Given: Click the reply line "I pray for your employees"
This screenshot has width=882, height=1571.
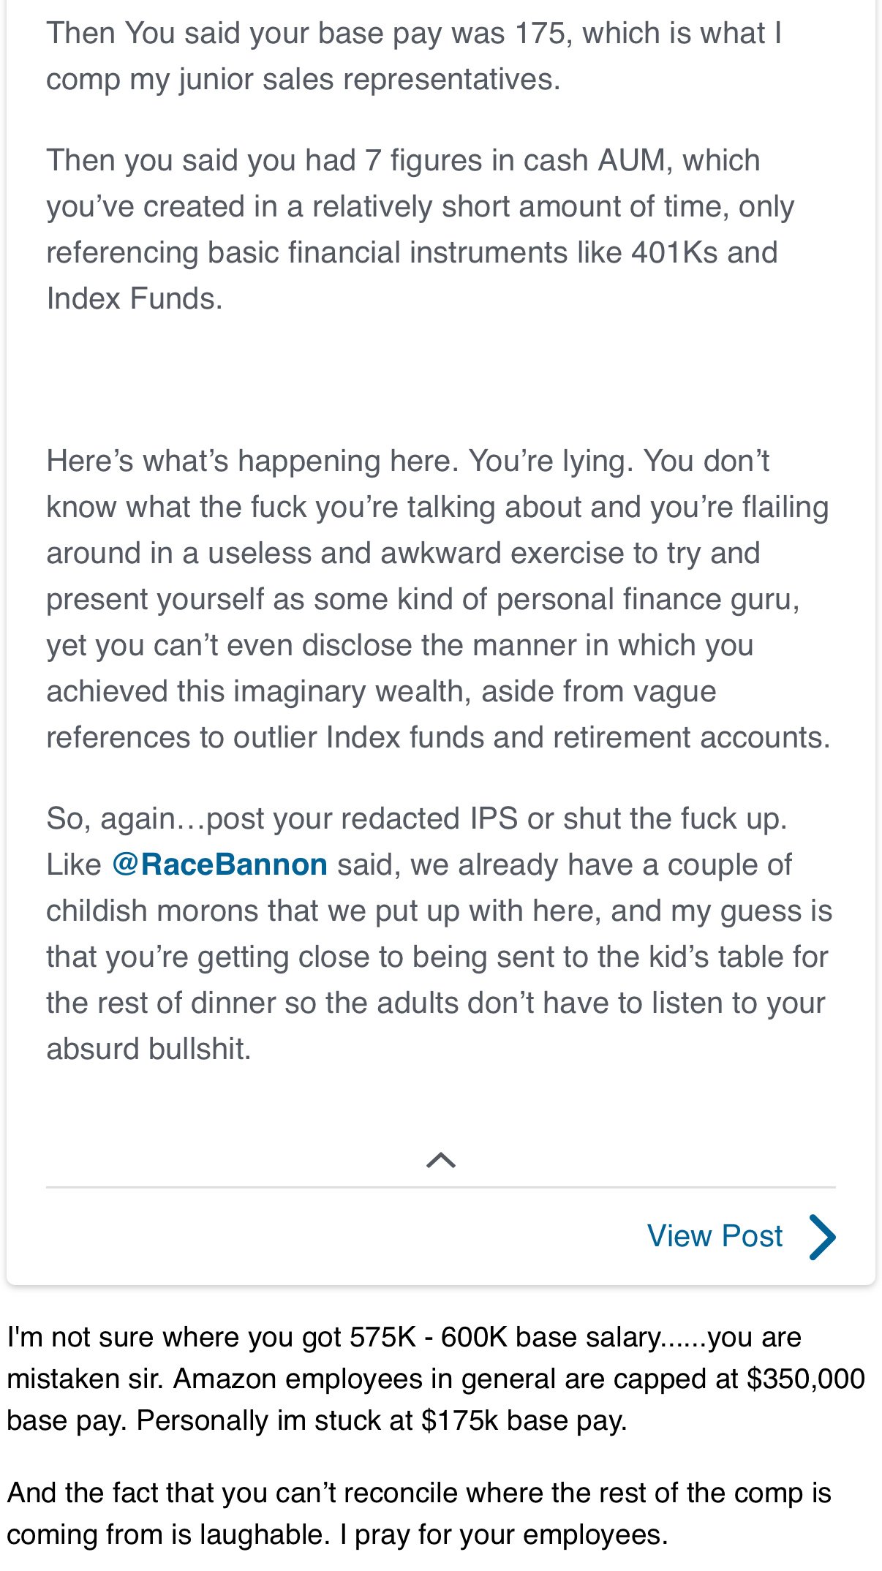Looking at the screenshot, I should pyautogui.click(x=504, y=1534).
